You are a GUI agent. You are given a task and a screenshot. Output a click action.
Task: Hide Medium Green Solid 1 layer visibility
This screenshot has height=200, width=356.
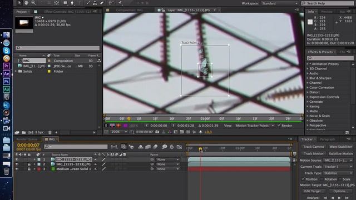17,169
